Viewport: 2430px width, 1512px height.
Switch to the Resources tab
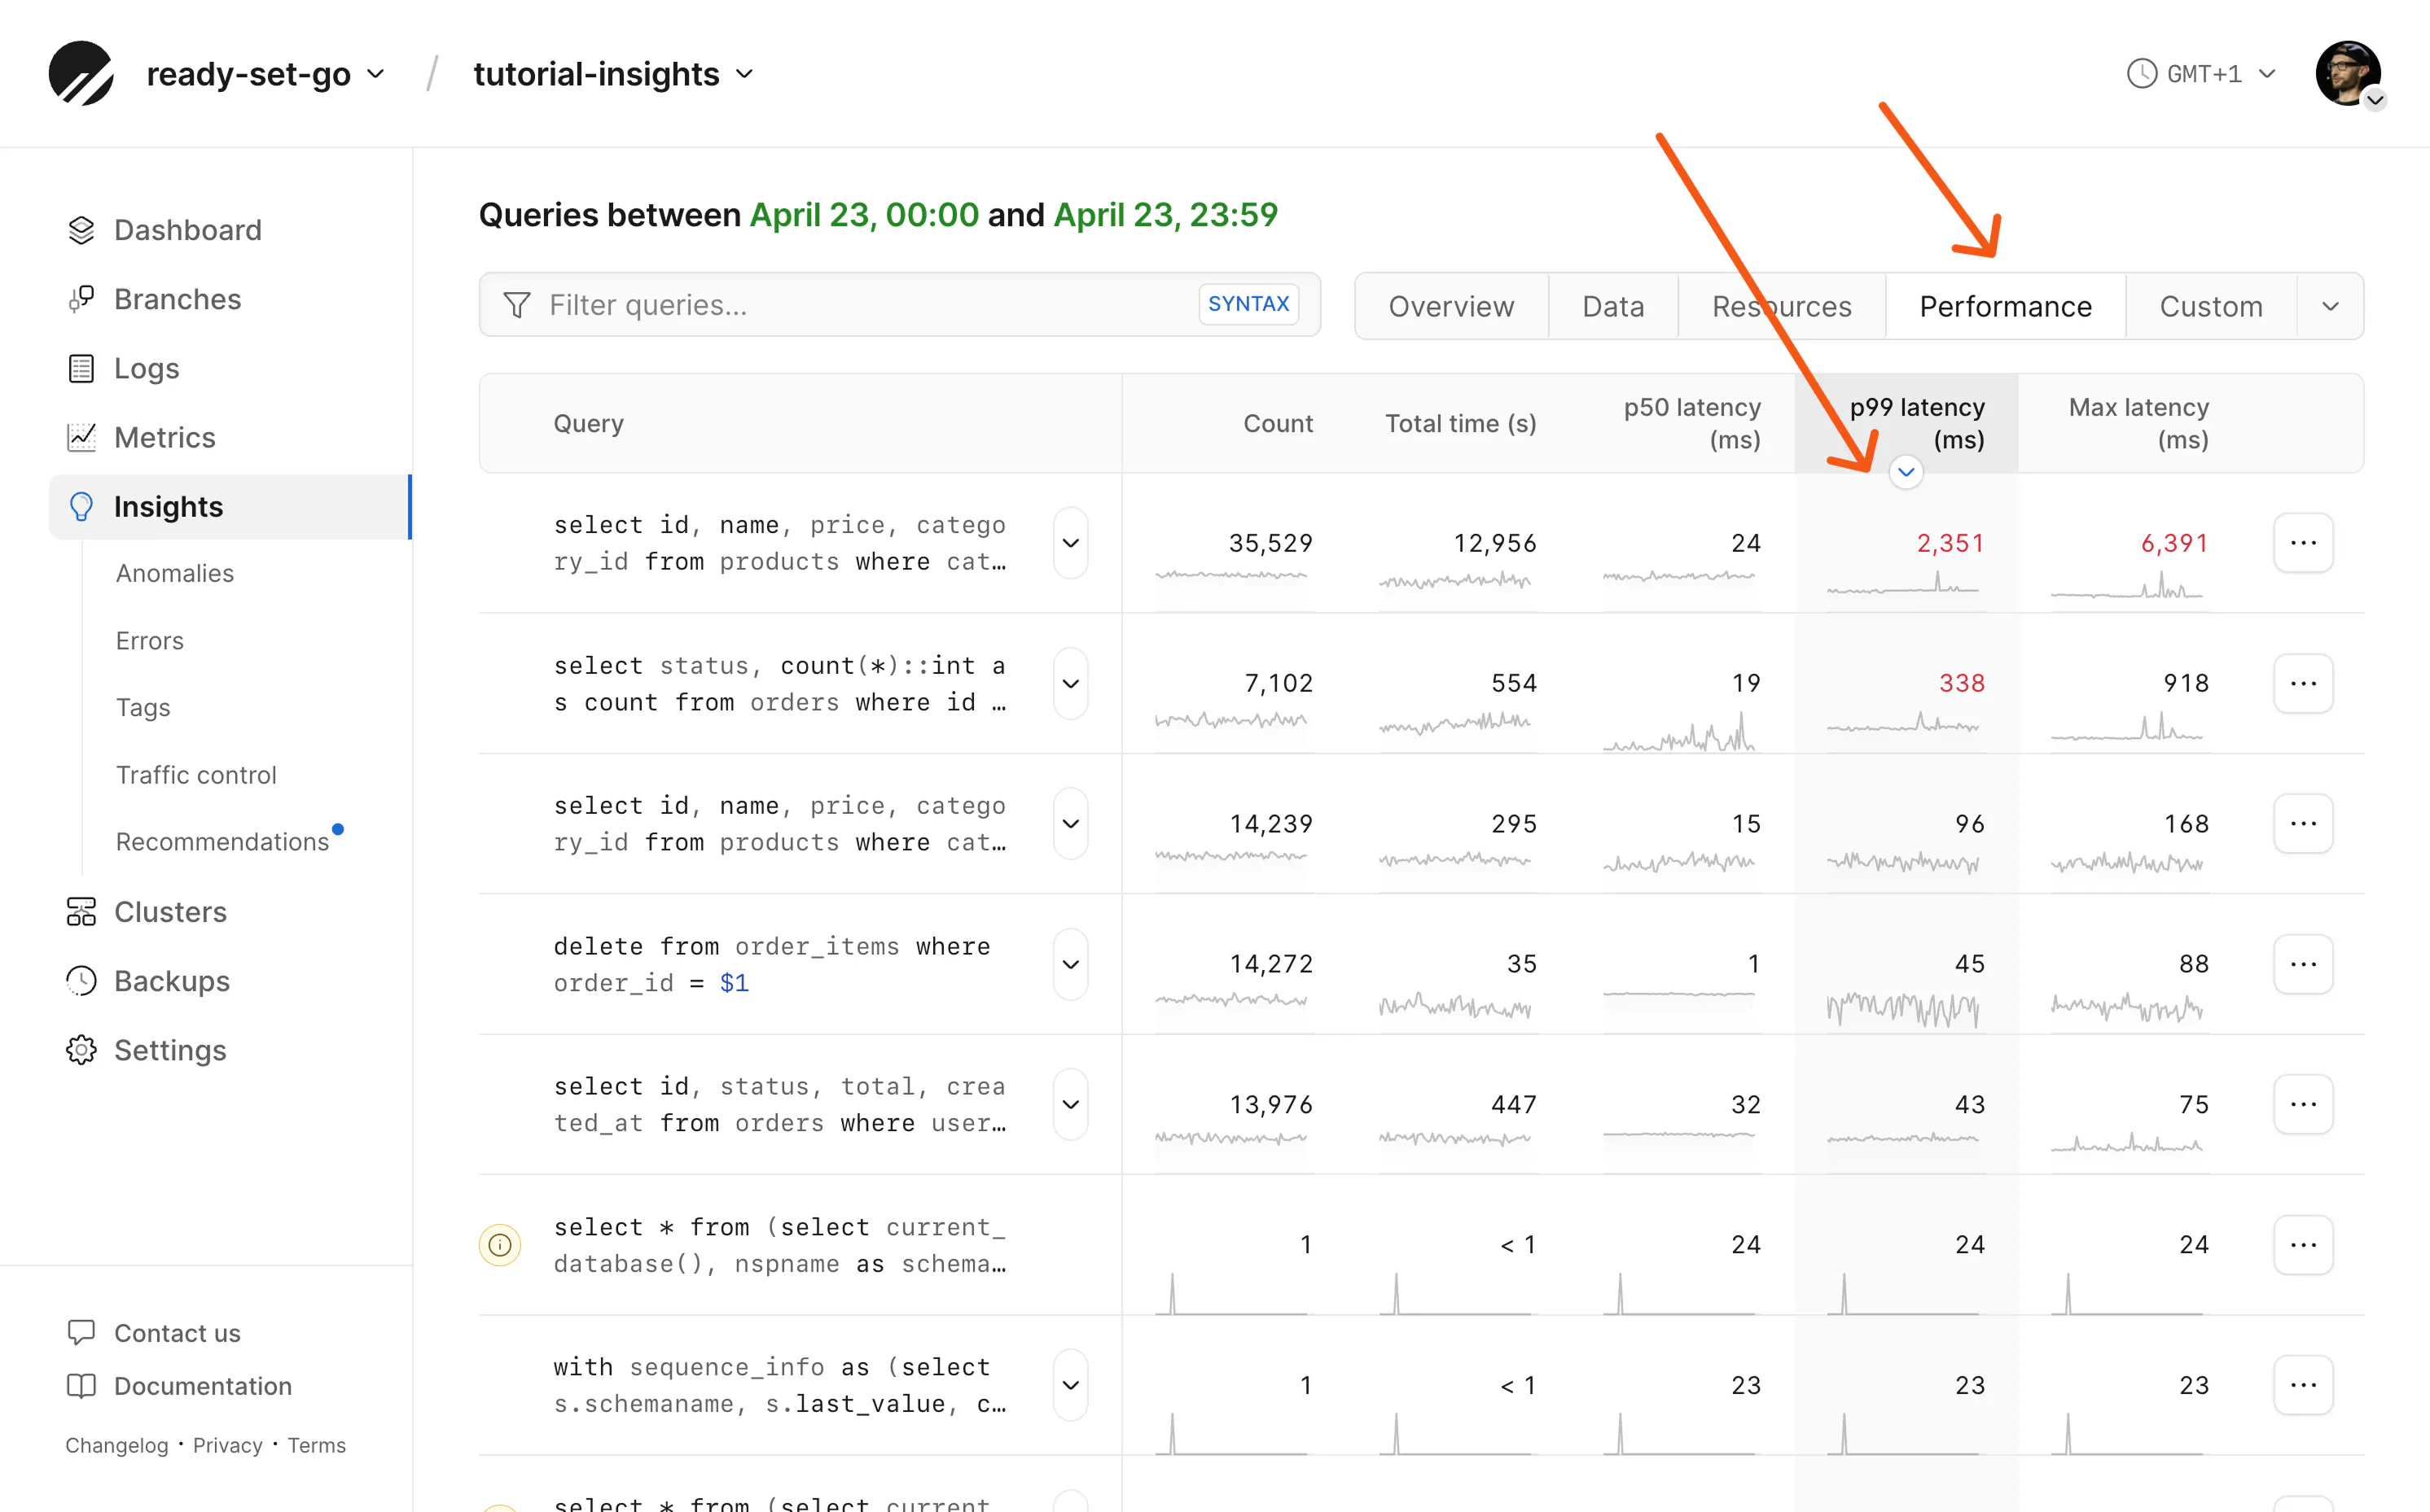1782,306
